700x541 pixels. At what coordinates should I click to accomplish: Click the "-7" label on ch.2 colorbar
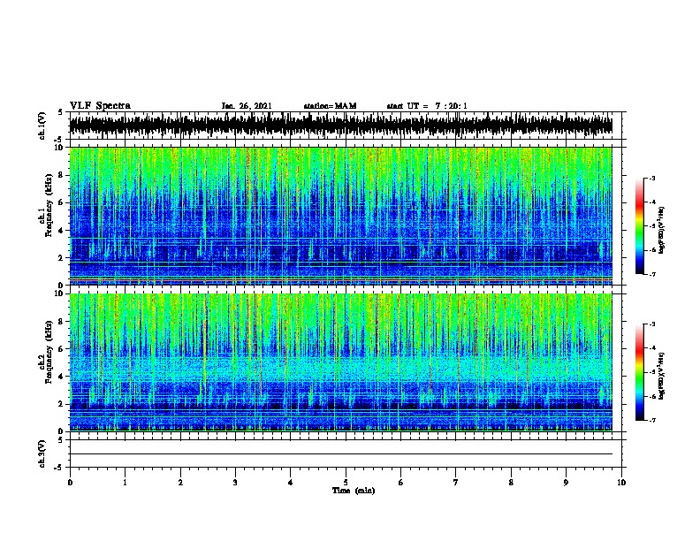tap(651, 420)
